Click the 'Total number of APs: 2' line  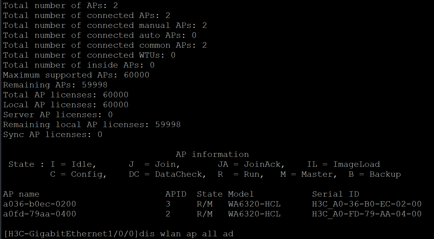[x=60, y=6]
